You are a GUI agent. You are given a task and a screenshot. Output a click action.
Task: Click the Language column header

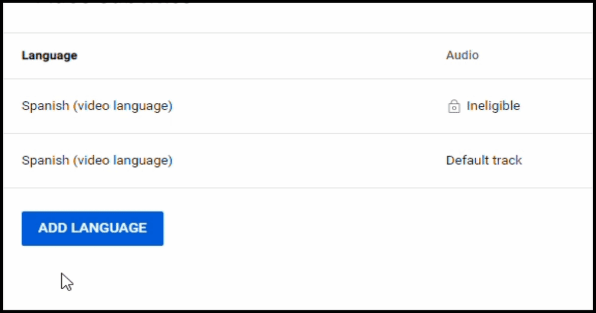(49, 55)
